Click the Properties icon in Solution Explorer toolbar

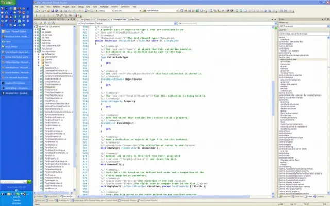tap(36, 23)
